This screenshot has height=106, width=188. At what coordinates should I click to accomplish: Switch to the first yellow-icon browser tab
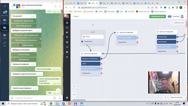(x=70, y=3)
